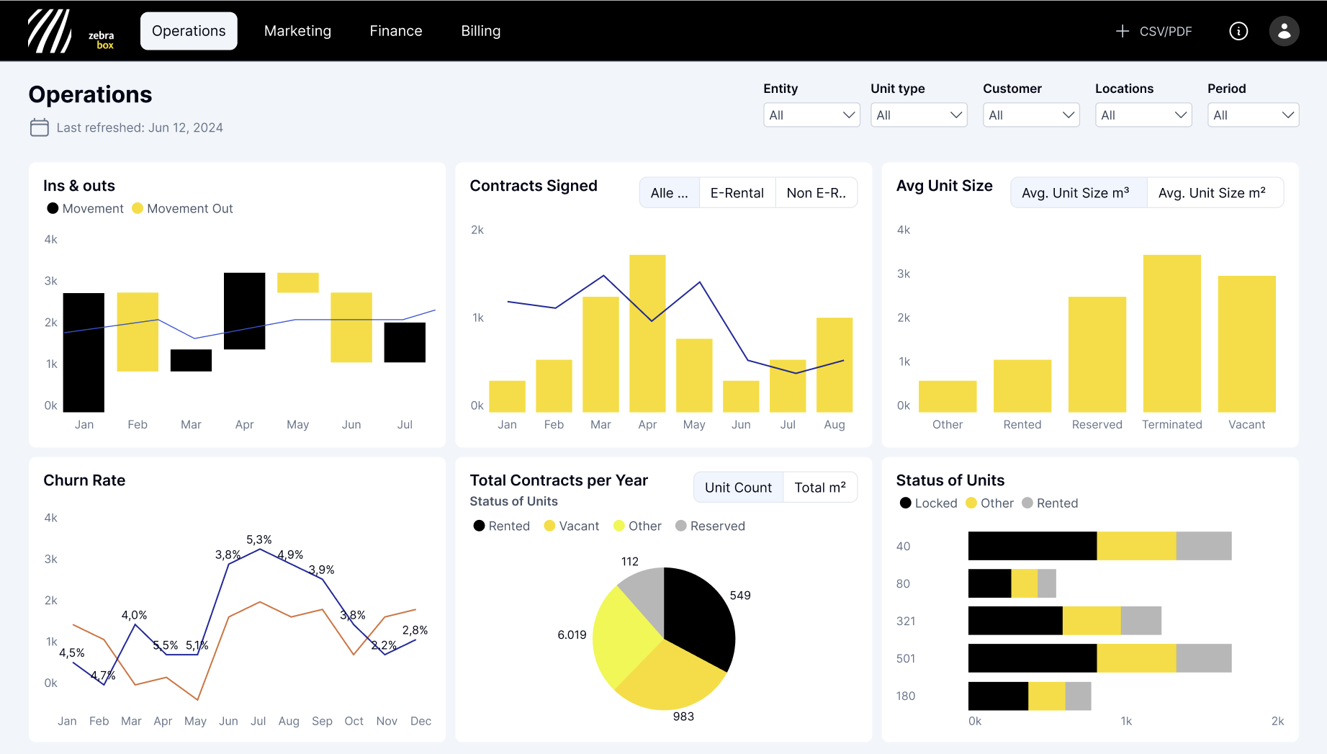Click the Last refreshed: Jun 12, 2024 text
The height and width of the screenshot is (754, 1327).
140,127
